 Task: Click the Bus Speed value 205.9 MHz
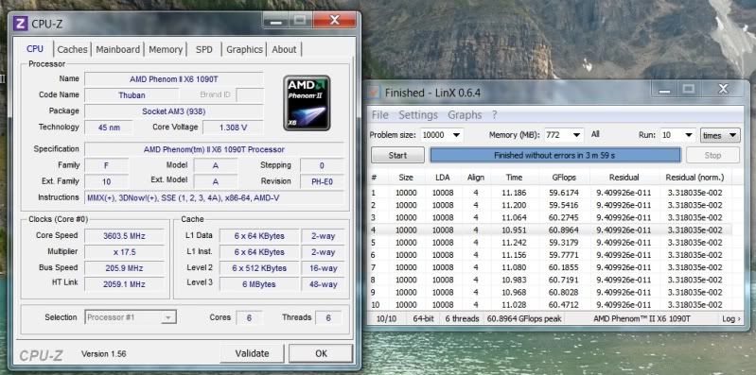(x=124, y=268)
